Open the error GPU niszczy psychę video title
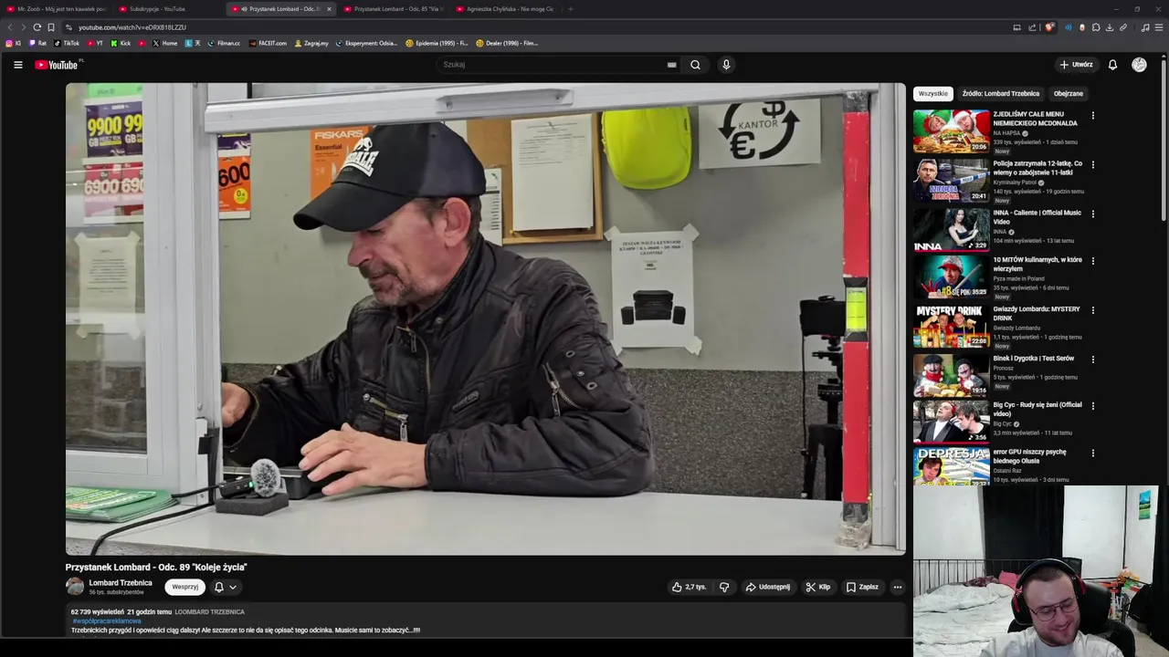The width and height of the screenshot is (1169, 657). coord(1030,456)
